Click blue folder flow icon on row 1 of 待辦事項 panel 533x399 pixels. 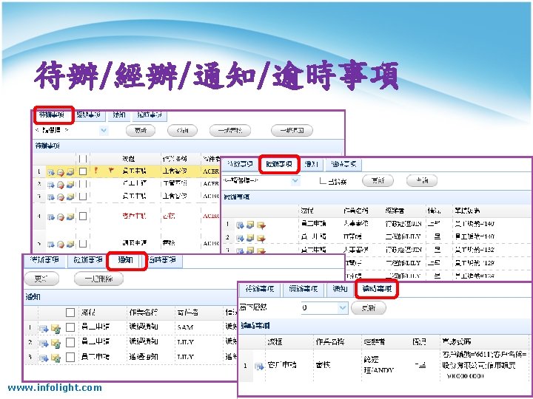coord(70,172)
